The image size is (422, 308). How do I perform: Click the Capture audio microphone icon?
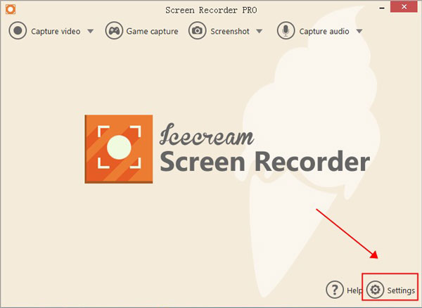click(x=286, y=31)
